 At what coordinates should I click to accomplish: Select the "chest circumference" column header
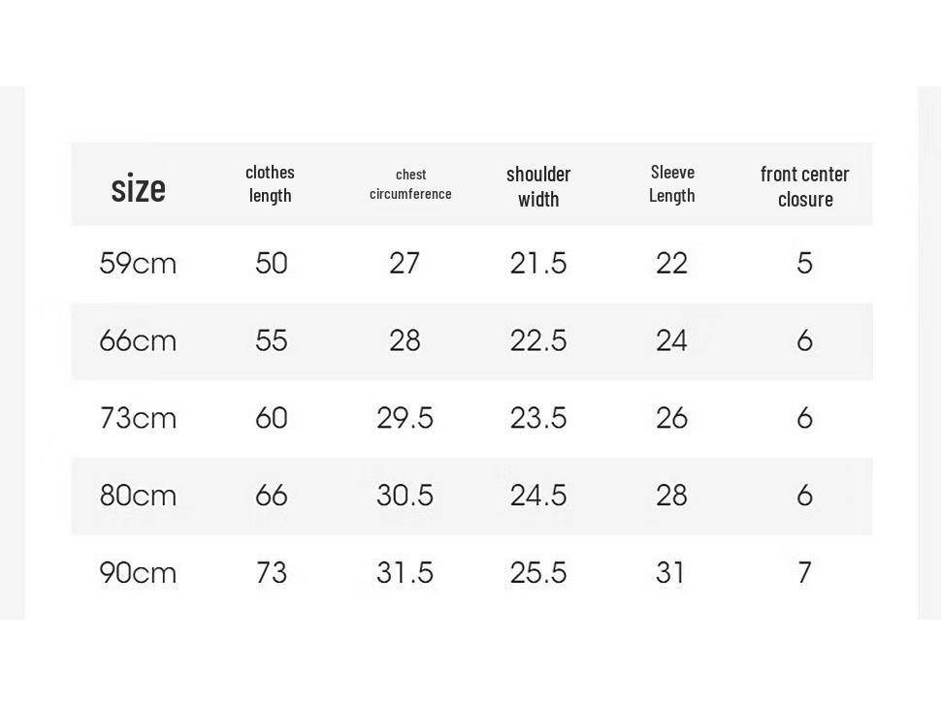coord(410,184)
